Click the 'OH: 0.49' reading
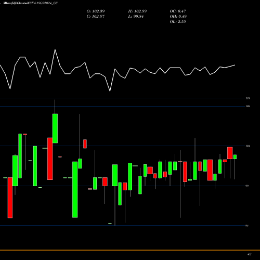 pyautogui.click(x=178, y=17)
